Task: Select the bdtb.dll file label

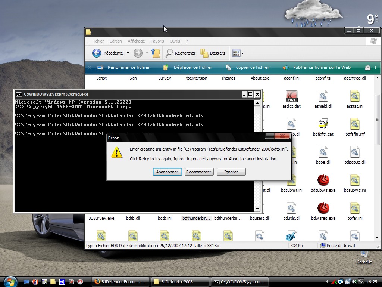Action: tap(133, 218)
